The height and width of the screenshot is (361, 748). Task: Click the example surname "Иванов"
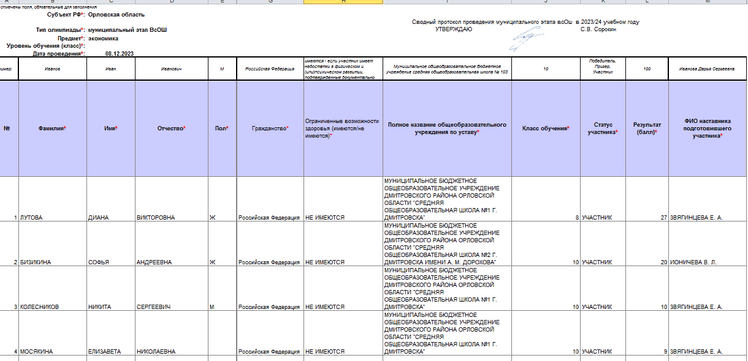click(x=53, y=69)
